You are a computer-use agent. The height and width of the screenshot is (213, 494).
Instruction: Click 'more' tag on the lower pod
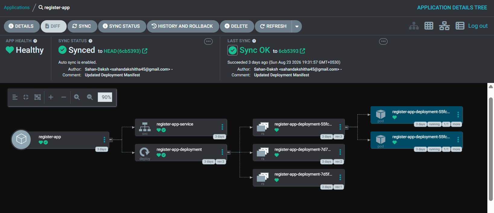click(456, 149)
